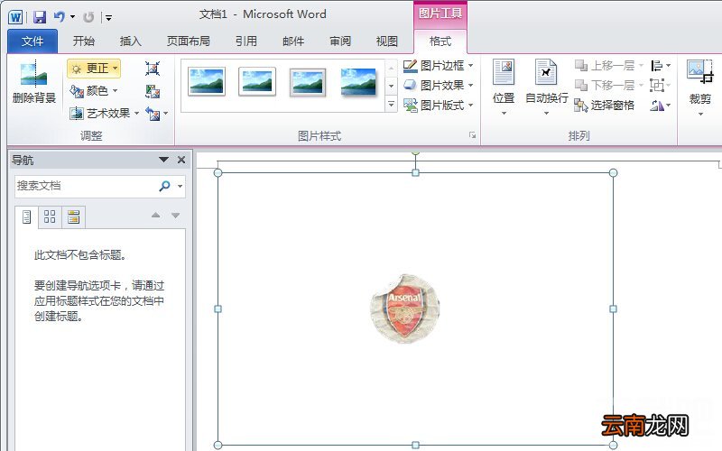Expand the reset picture dropdown arrow
Image resolution: width=722 pixels, height=451 pixels.
point(166,114)
